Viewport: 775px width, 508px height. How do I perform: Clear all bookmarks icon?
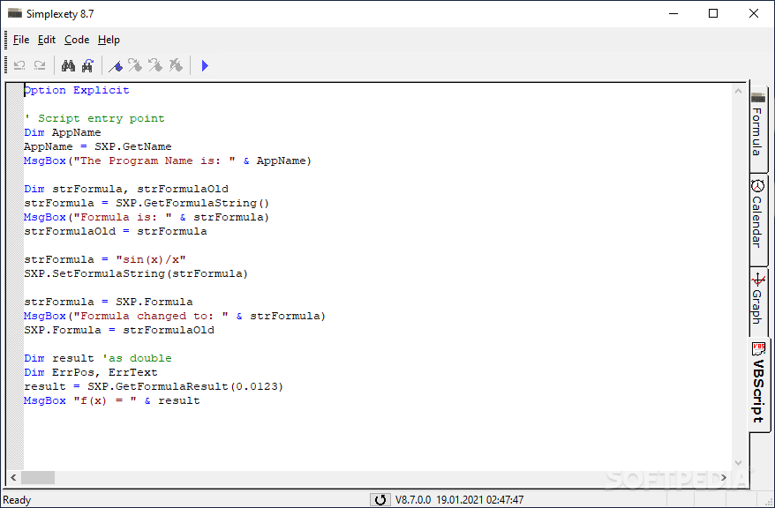(x=176, y=65)
